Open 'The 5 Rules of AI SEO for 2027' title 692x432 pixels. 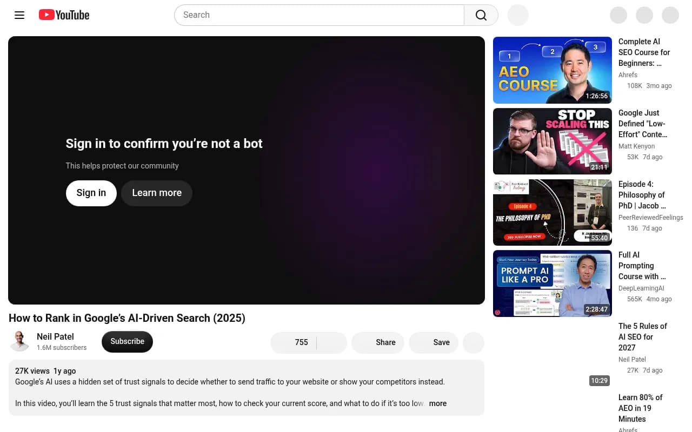coord(643,337)
